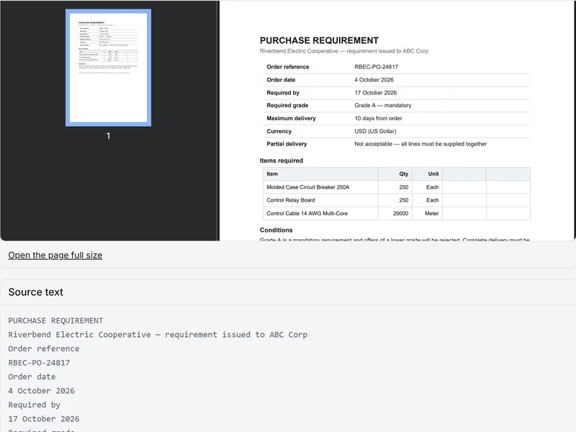Click the 20000 quantity cell

click(400, 213)
